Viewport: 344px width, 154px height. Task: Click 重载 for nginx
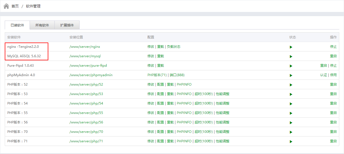point(161,47)
